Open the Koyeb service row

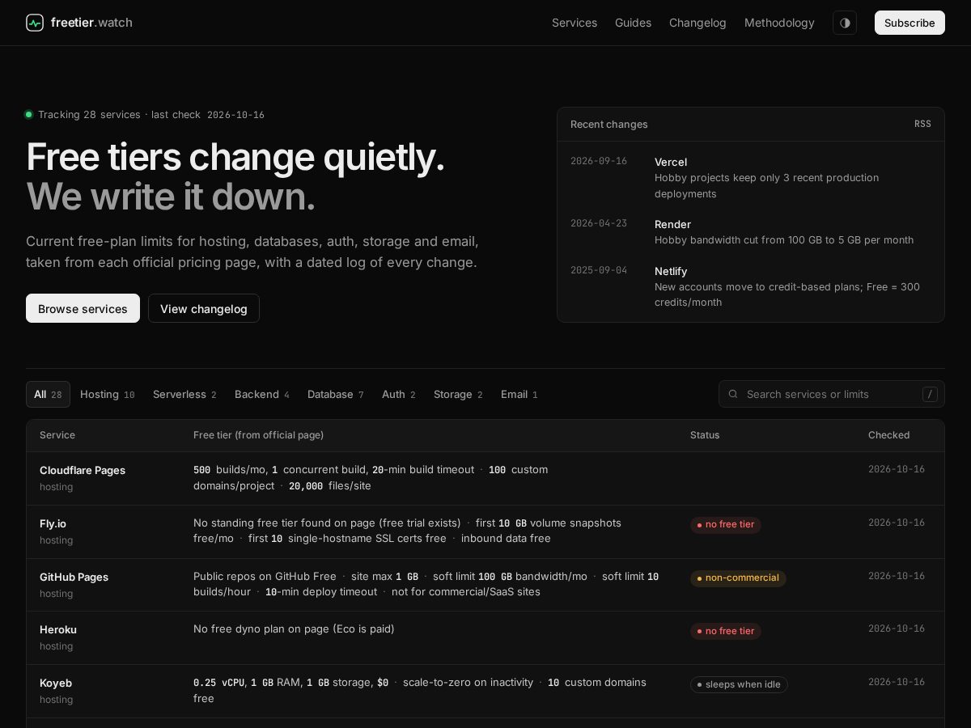tap(485, 691)
